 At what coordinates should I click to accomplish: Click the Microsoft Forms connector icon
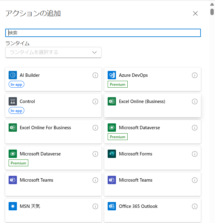tap(112, 154)
